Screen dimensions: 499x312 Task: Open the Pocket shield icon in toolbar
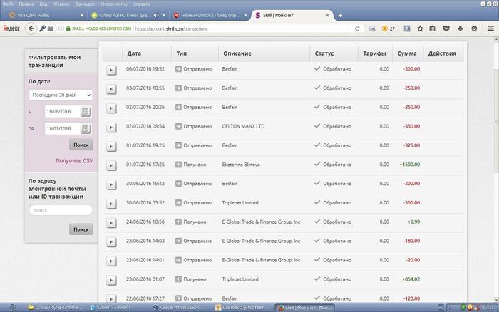(446, 28)
